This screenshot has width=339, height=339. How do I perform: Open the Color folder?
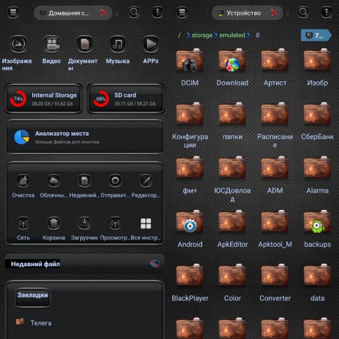coord(232,276)
